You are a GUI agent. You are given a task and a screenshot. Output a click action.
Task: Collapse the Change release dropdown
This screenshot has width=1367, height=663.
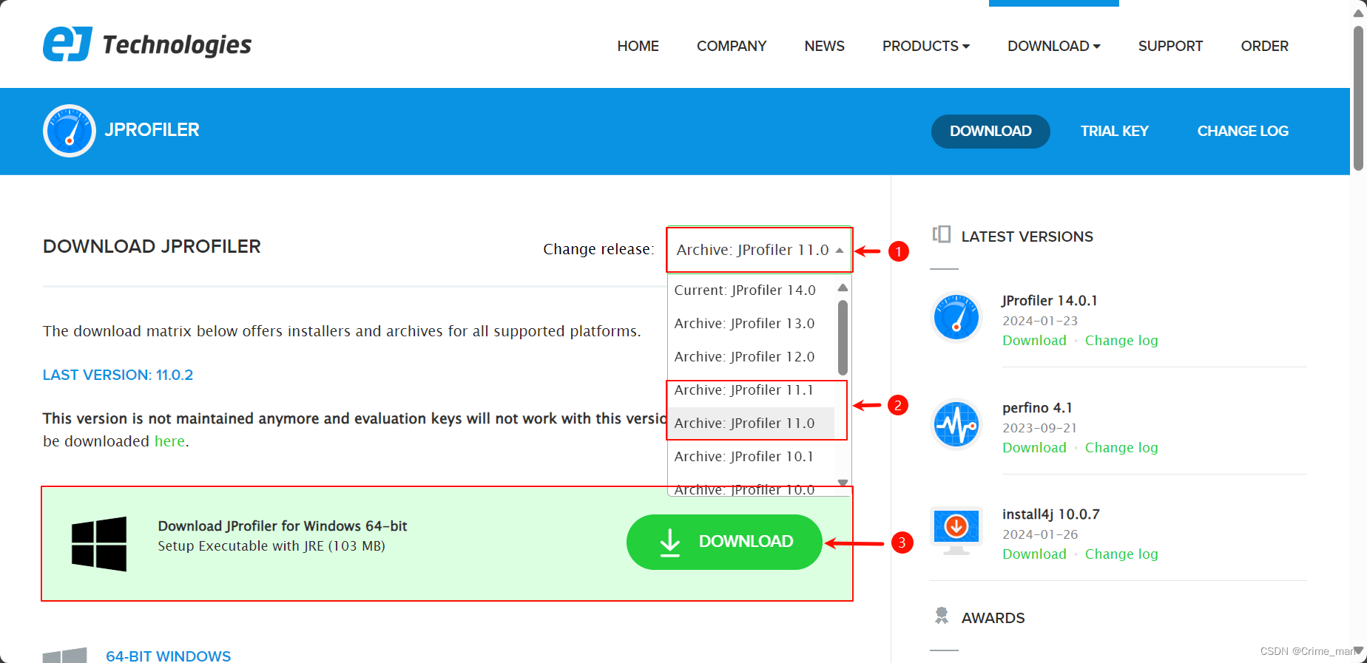(760, 250)
